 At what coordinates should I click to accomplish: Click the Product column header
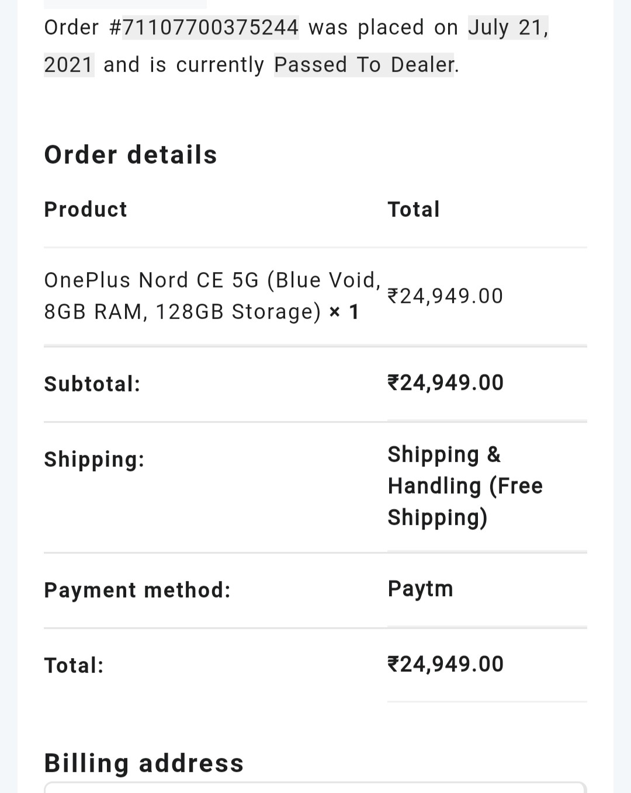pyautogui.click(x=85, y=209)
